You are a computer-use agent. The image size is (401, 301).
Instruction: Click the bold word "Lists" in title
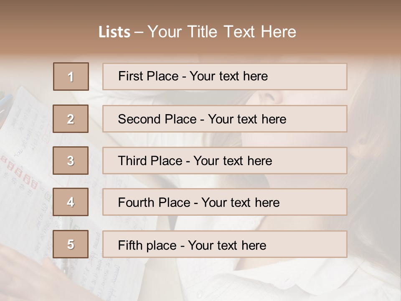point(114,32)
